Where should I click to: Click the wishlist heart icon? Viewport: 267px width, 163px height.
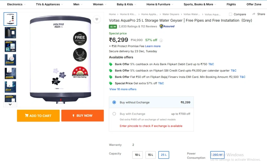click(97, 19)
